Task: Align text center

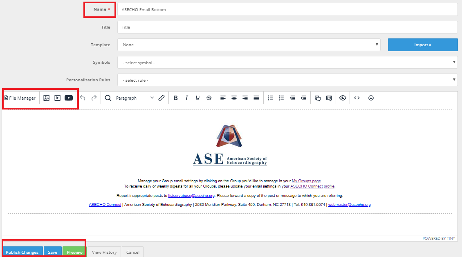Action: pos(234,98)
